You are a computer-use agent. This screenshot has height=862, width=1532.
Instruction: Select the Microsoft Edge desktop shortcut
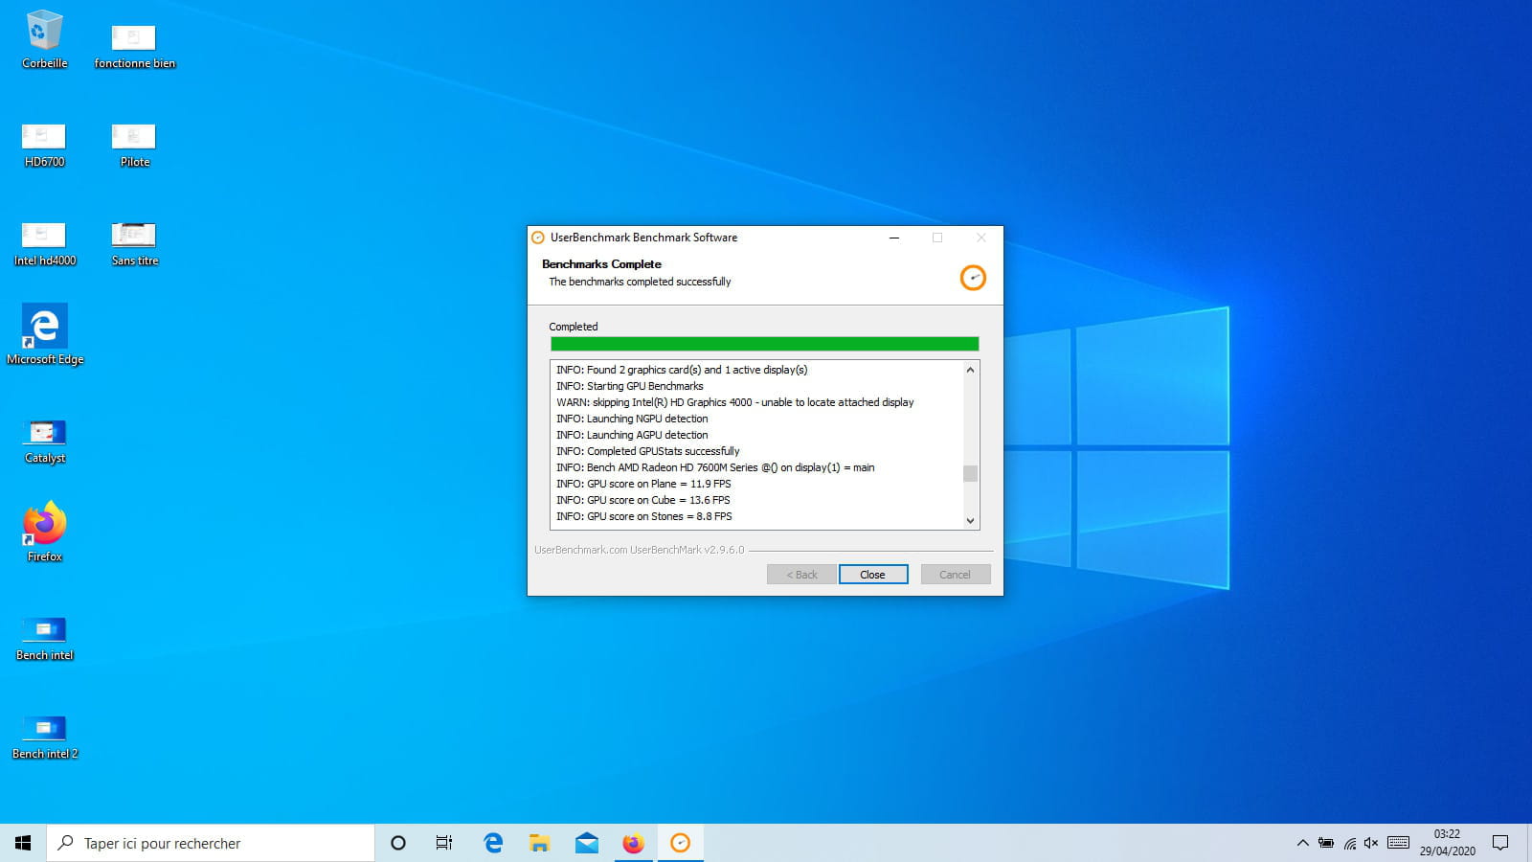44,333
